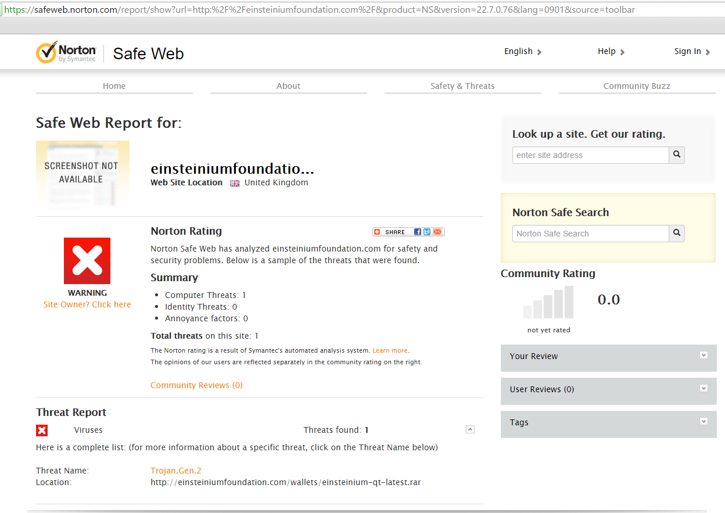Open the Community Reviews (0) link

tap(196, 385)
